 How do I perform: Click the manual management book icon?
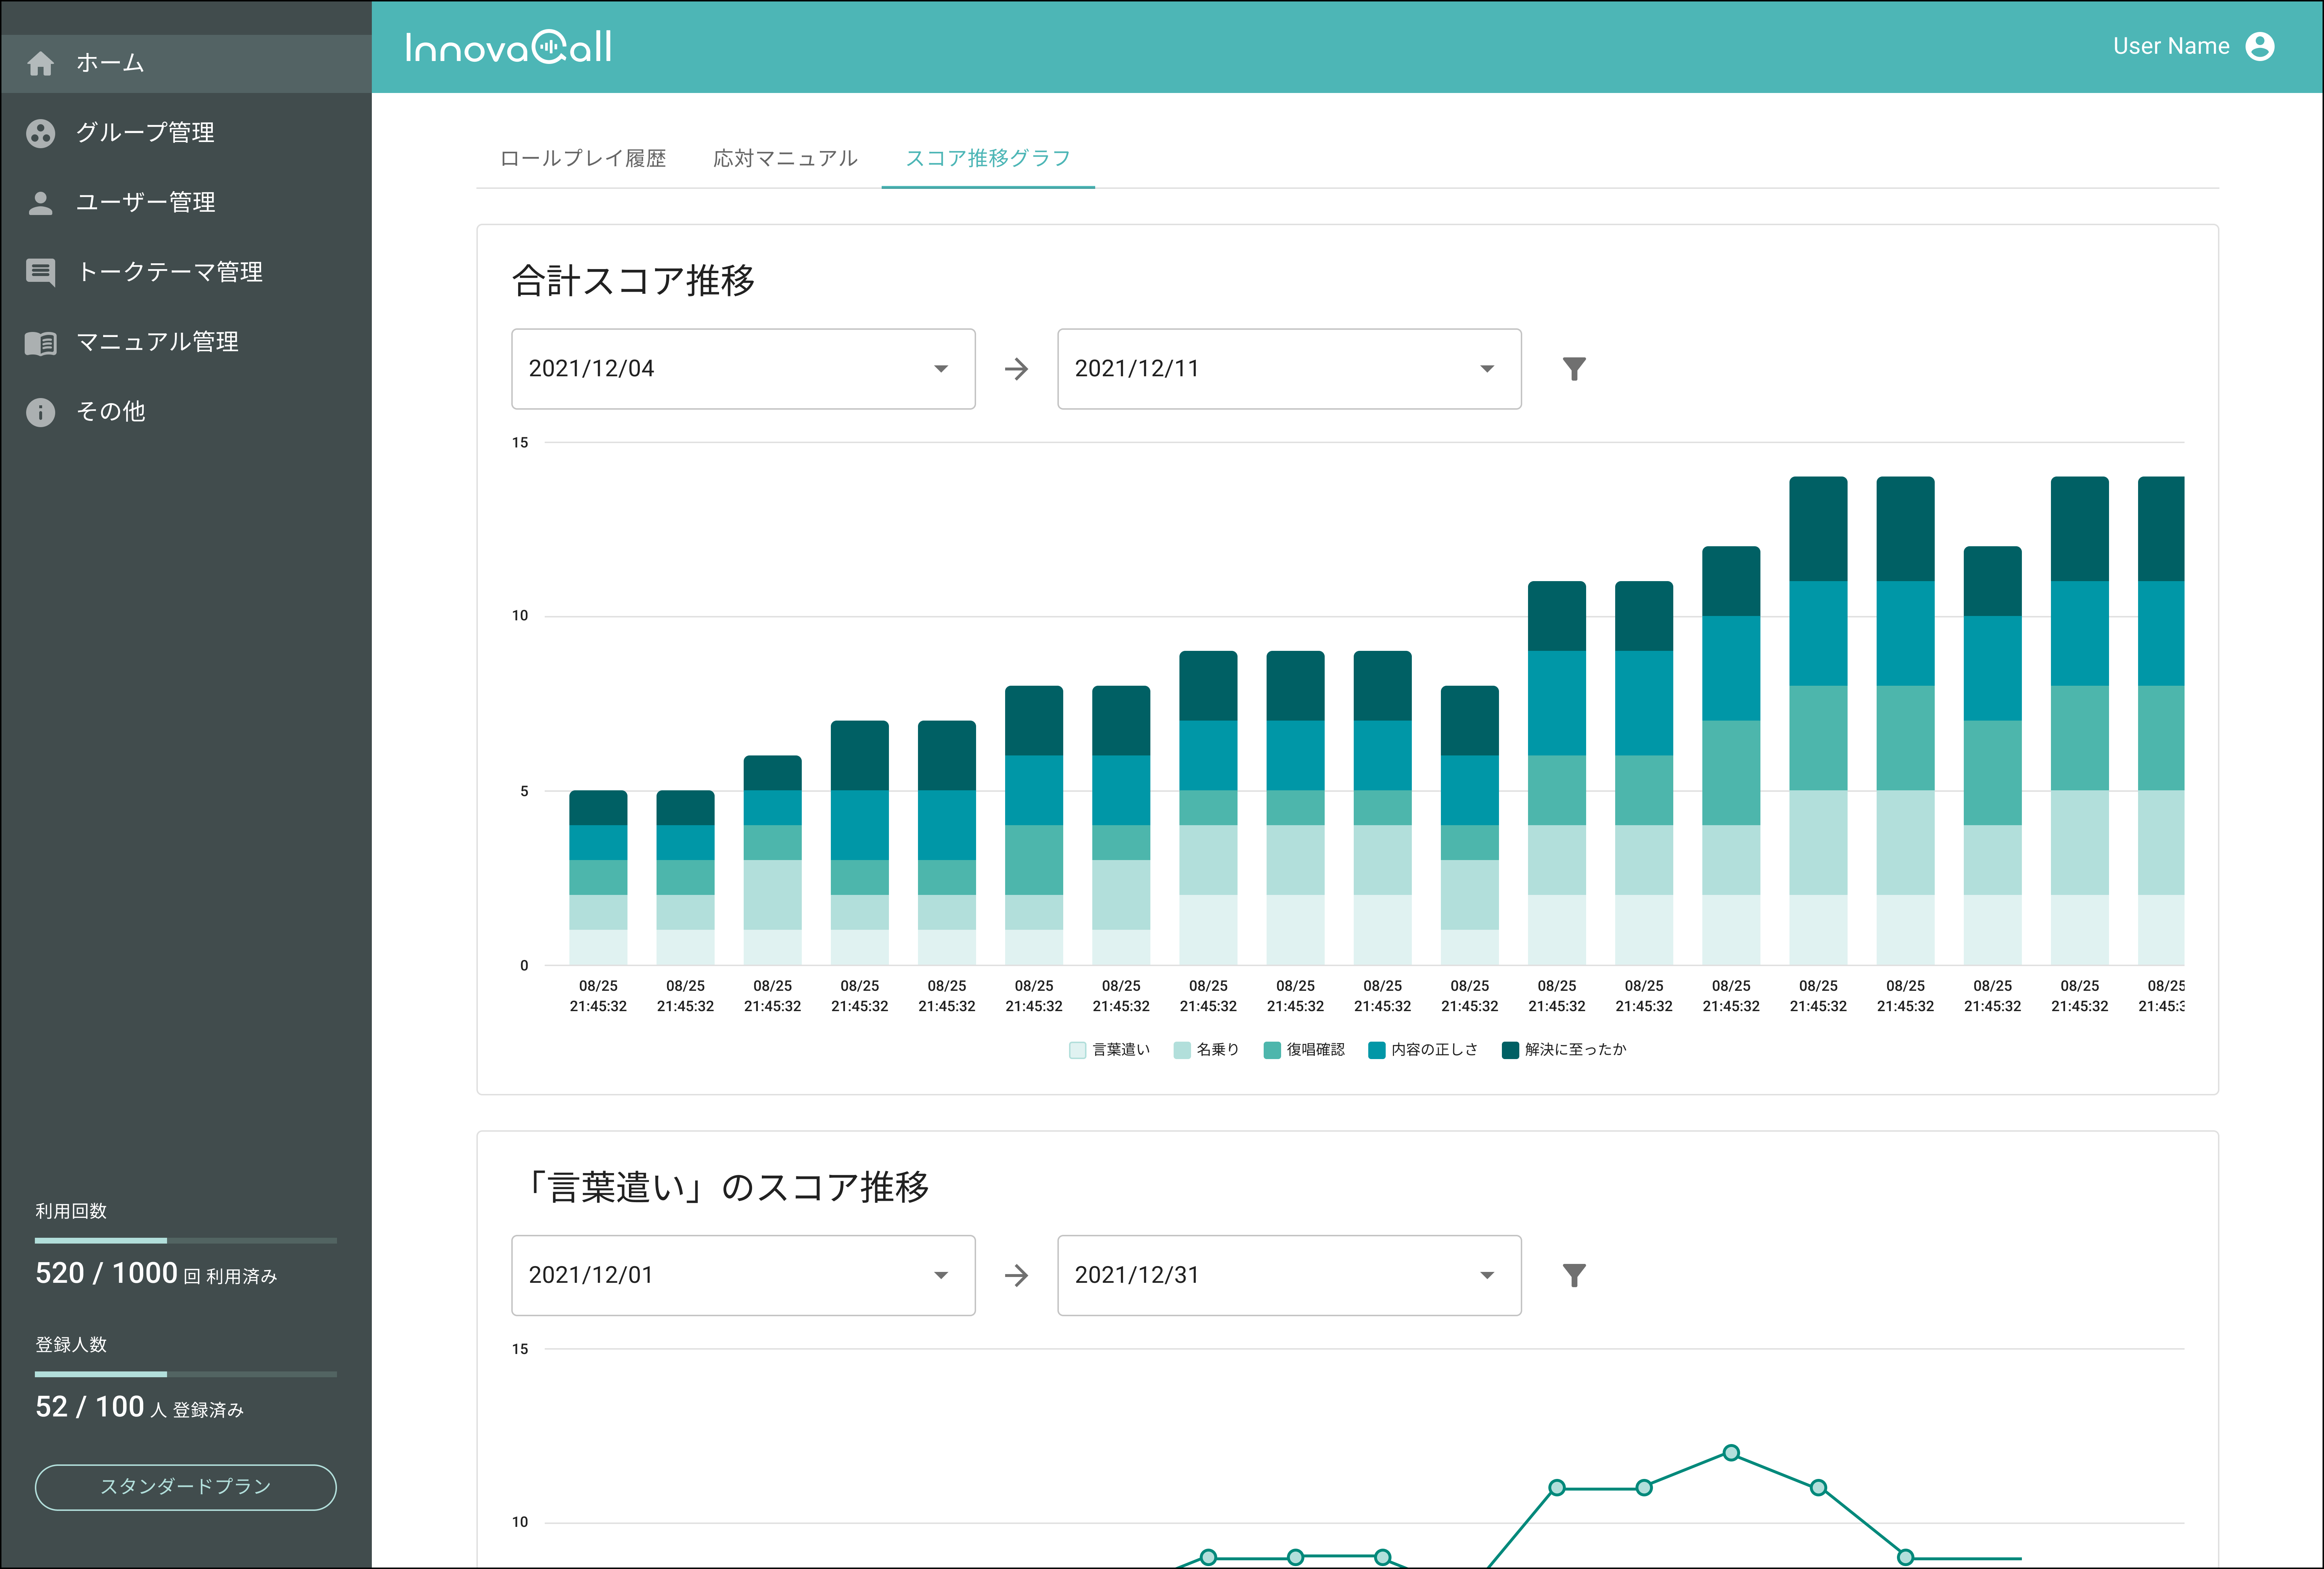click(x=40, y=343)
